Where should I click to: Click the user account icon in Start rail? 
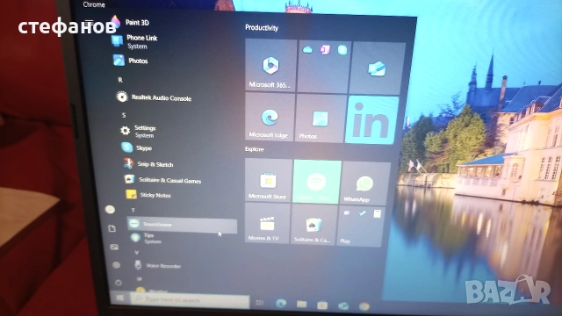110,210
